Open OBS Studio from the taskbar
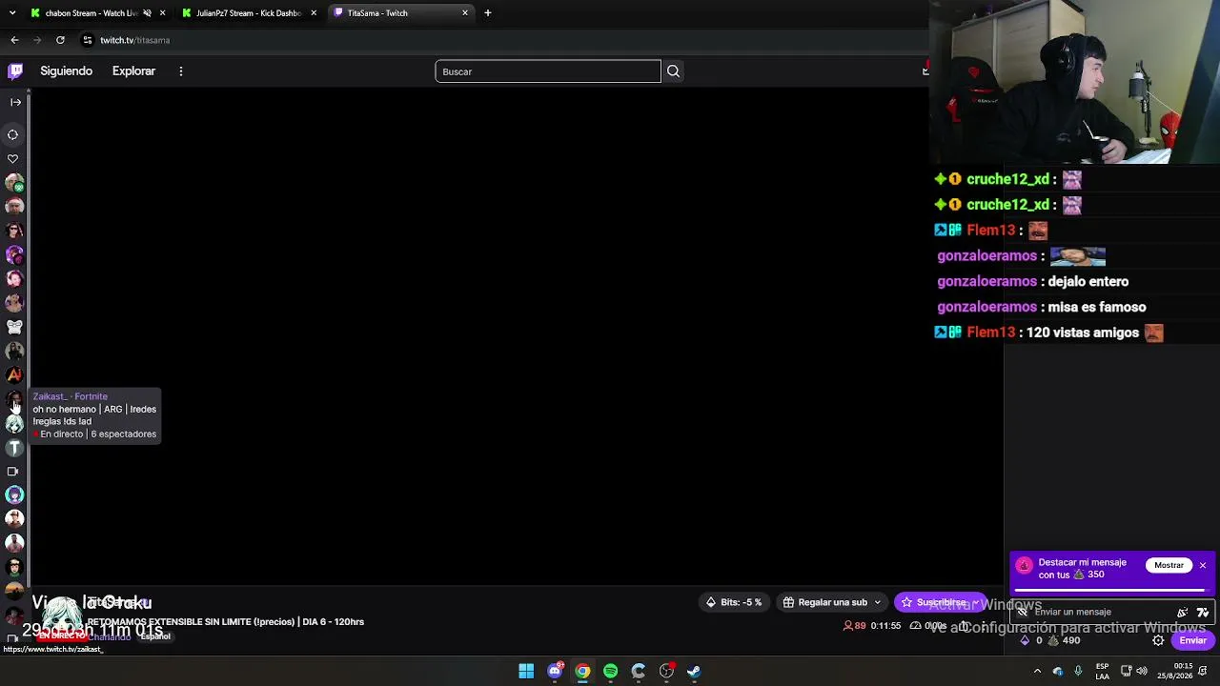The image size is (1220, 686). click(666, 671)
